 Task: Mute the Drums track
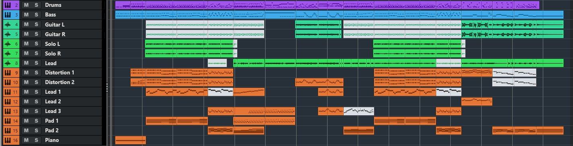coord(26,5)
